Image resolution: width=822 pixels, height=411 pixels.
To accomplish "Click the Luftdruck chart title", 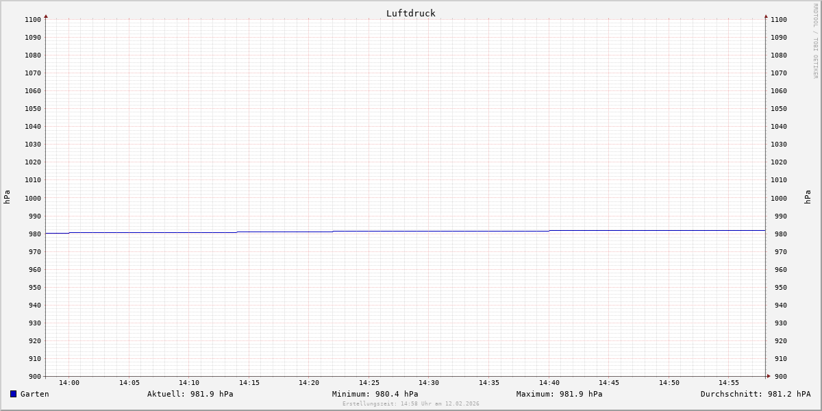I will (410, 13).
